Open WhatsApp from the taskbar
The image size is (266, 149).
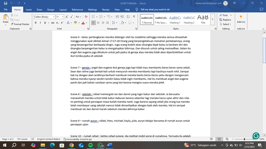click(100, 145)
